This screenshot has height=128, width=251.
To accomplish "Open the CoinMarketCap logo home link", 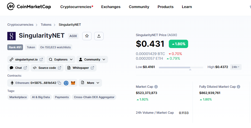I will 29,6.
